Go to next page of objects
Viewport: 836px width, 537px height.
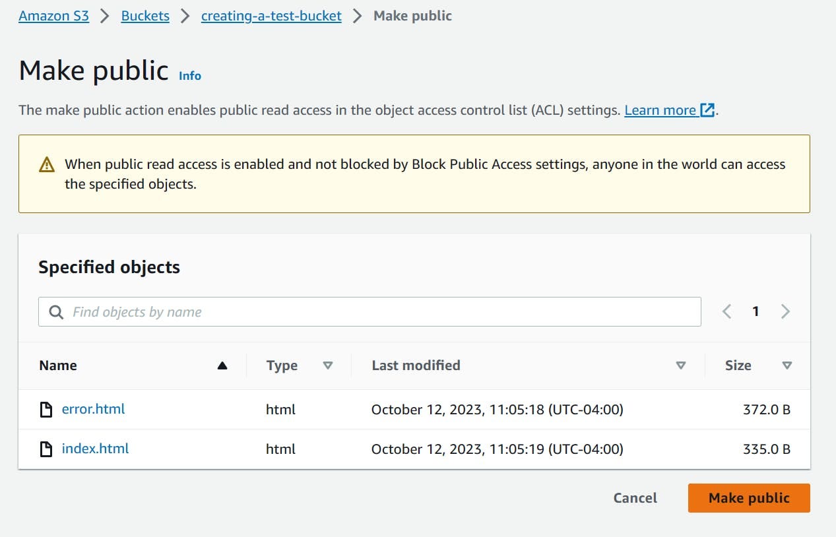[785, 311]
